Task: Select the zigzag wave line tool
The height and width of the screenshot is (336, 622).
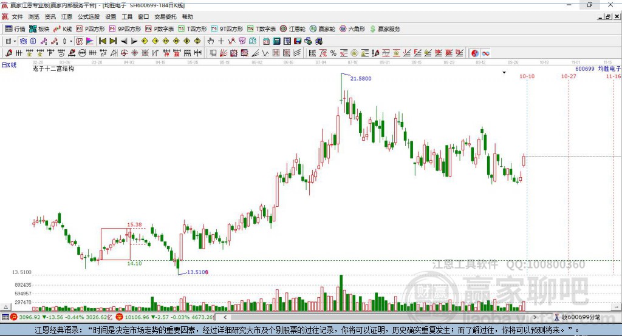Action: pyautogui.click(x=265, y=53)
